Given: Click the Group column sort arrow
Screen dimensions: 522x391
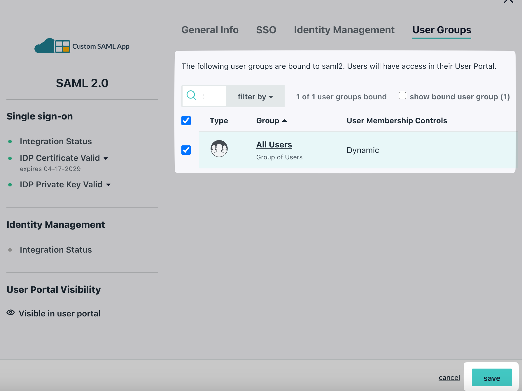Looking at the screenshot, I should pos(285,120).
